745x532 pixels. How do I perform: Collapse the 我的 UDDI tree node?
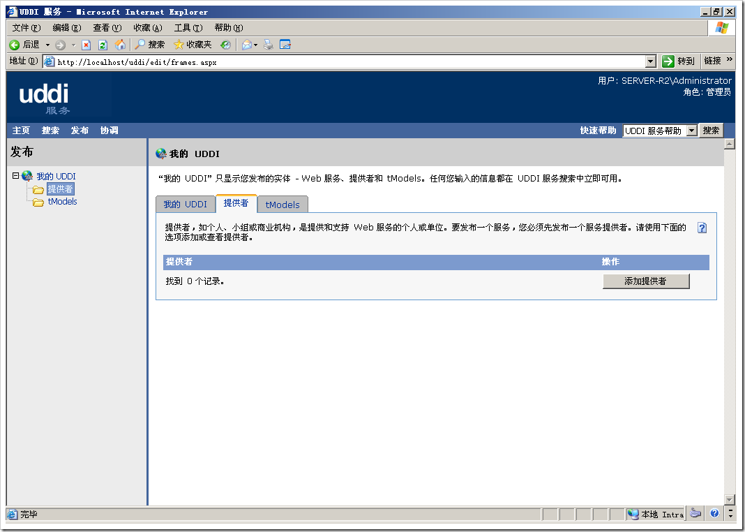pyautogui.click(x=15, y=175)
